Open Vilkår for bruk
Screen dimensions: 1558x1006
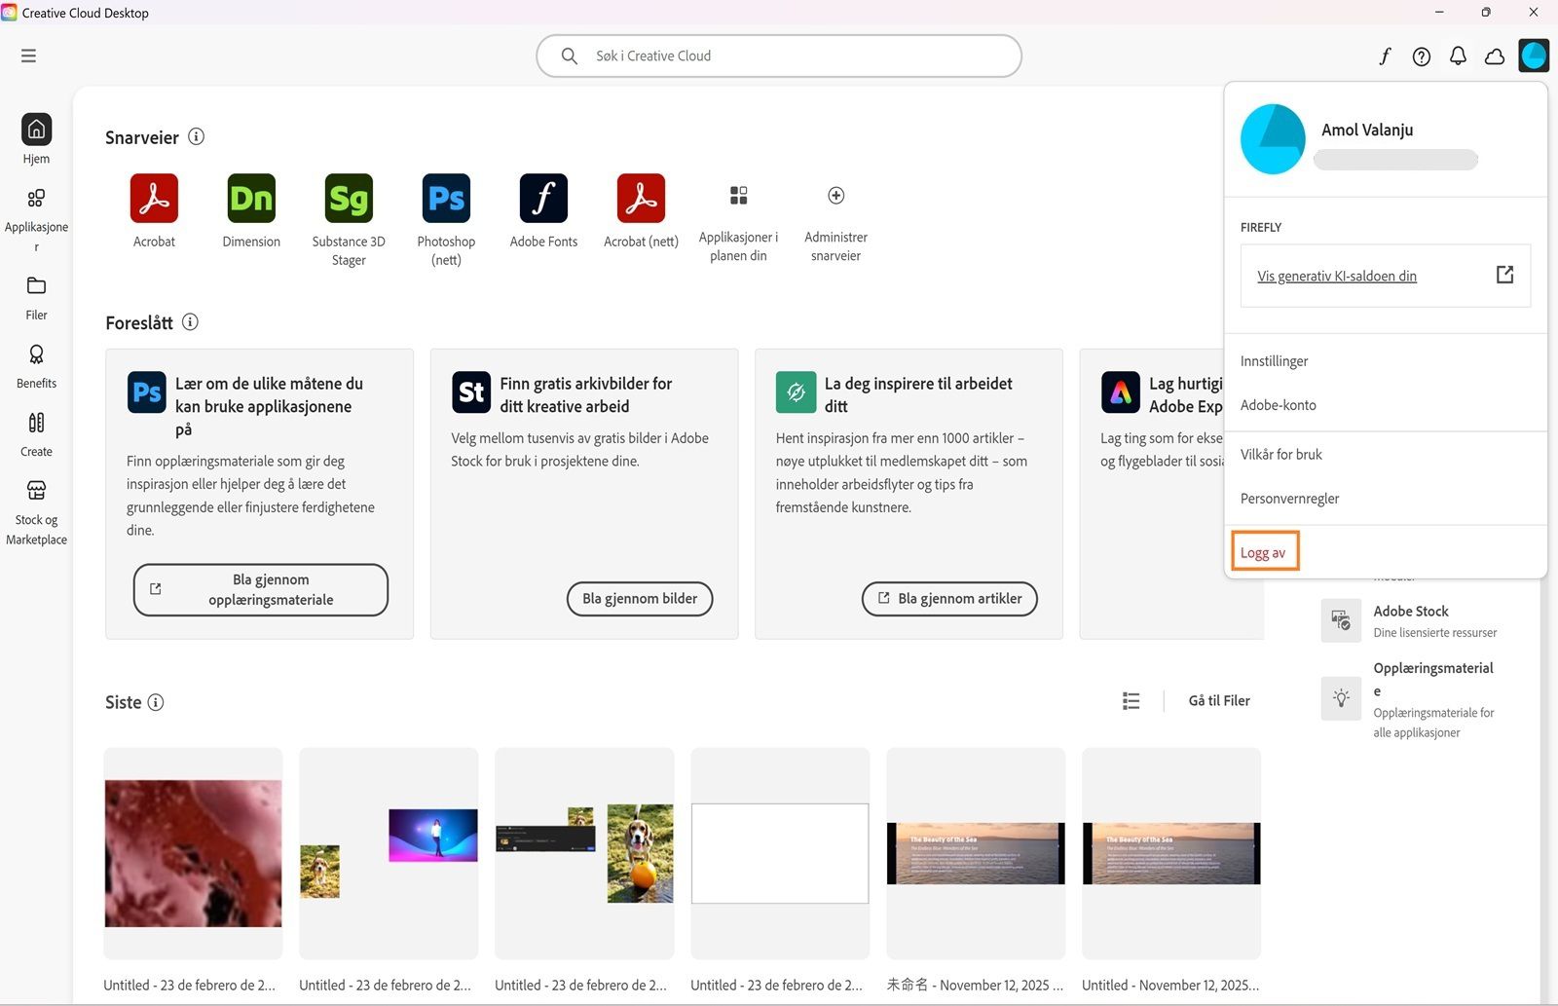coord(1385,455)
